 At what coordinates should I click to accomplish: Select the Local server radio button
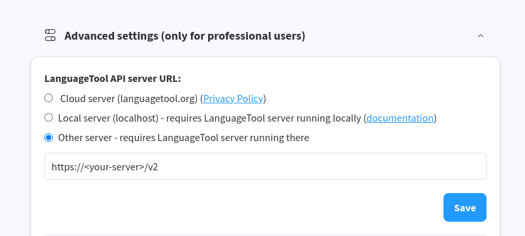click(x=49, y=118)
